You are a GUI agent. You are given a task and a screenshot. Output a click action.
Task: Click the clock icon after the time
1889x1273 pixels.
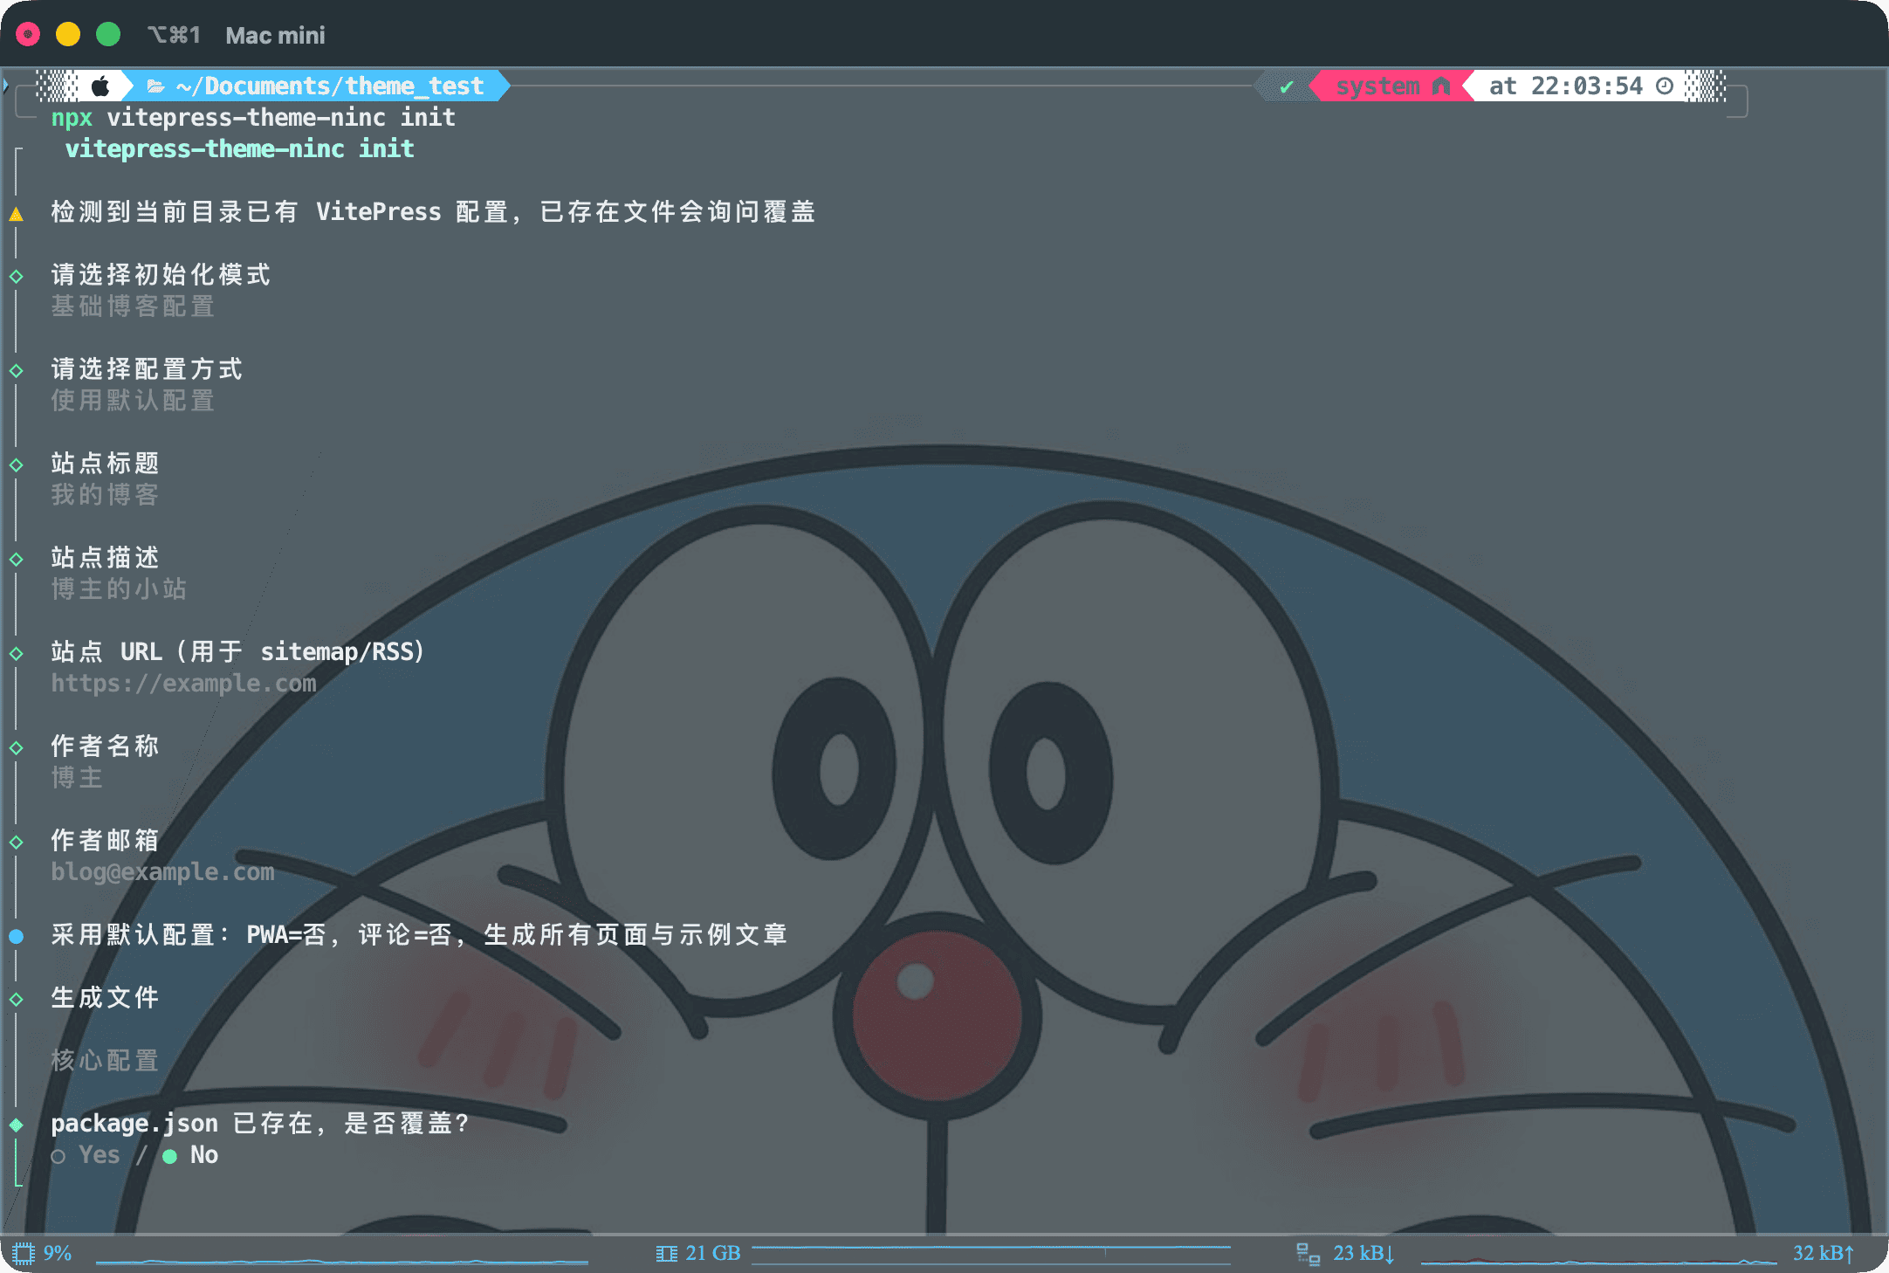(x=1665, y=86)
